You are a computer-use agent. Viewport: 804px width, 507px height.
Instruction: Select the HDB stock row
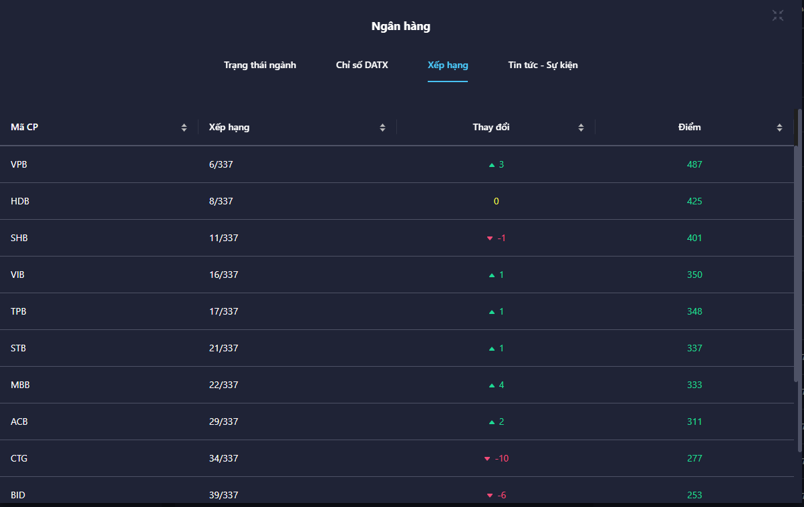tap(20, 201)
